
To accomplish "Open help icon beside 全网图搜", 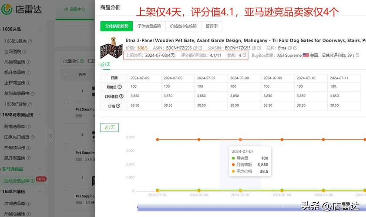I will tap(24, 52).
